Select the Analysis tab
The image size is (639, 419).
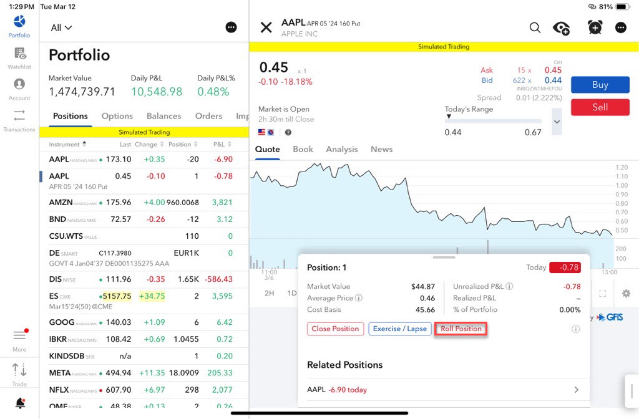342,150
